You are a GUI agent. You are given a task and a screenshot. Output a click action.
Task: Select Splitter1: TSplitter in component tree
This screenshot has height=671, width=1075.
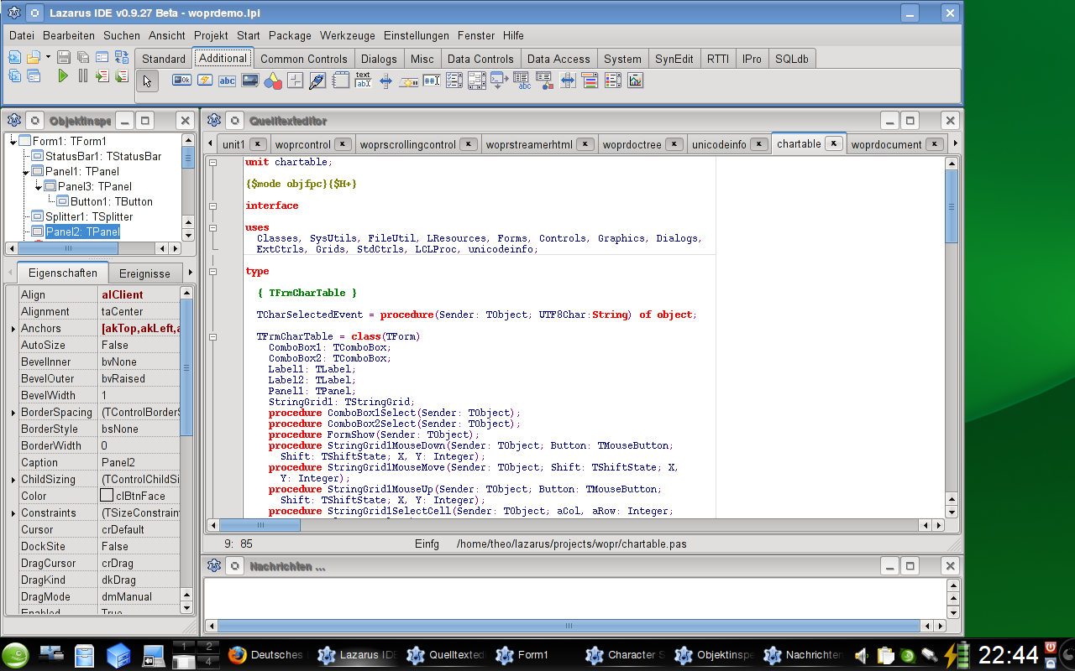89,216
